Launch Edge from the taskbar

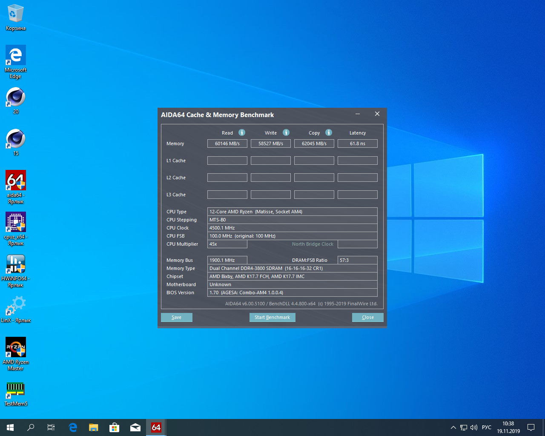(73, 427)
